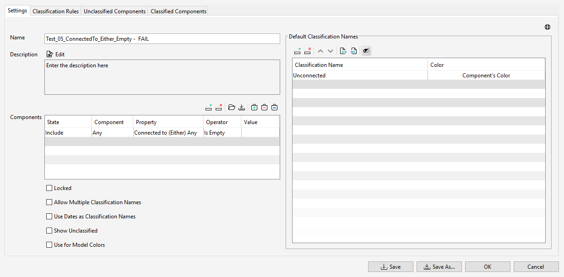This screenshot has height=277, width=564.
Task: Open the Classified Components tab
Action: [179, 11]
